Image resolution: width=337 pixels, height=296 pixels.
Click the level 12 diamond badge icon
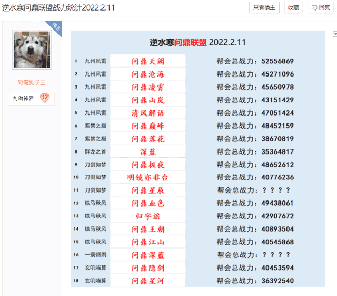(x=45, y=98)
